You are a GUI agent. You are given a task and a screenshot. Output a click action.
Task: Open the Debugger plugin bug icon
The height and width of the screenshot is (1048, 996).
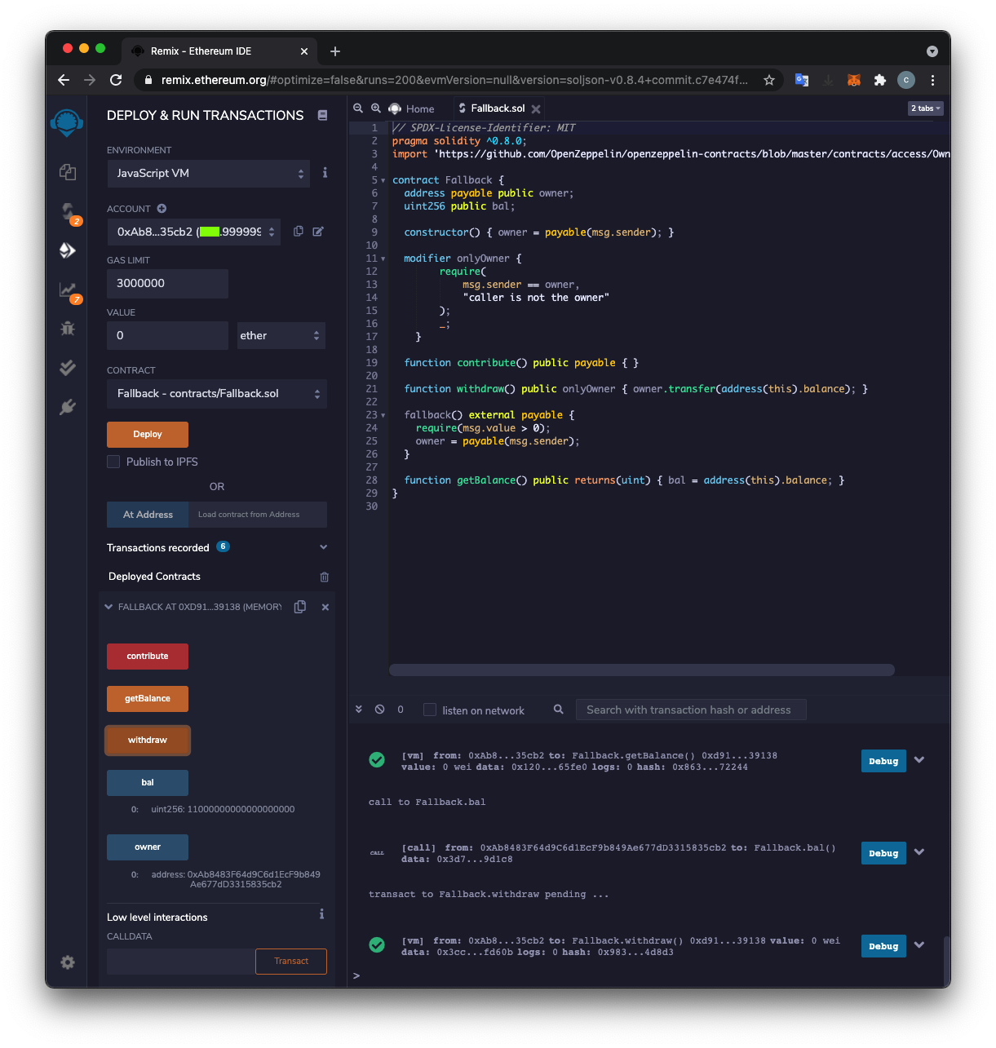click(x=68, y=329)
